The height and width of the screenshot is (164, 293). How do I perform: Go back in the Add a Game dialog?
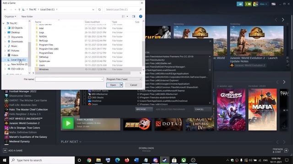pyautogui.click(x=5, y=10)
